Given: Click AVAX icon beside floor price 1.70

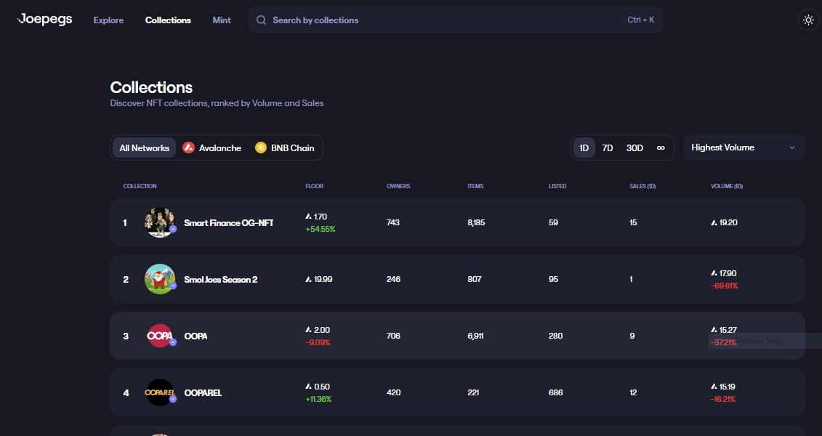Looking at the screenshot, I should pos(308,217).
